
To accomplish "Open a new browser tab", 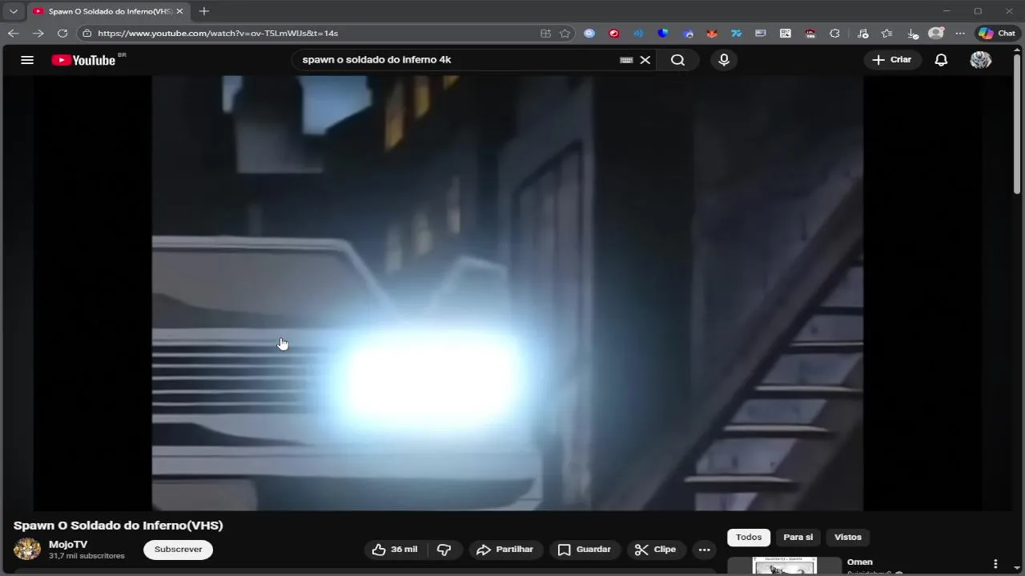I will point(204,11).
